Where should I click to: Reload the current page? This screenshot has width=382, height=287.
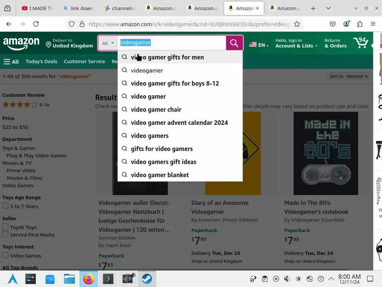pyautogui.click(x=36, y=24)
